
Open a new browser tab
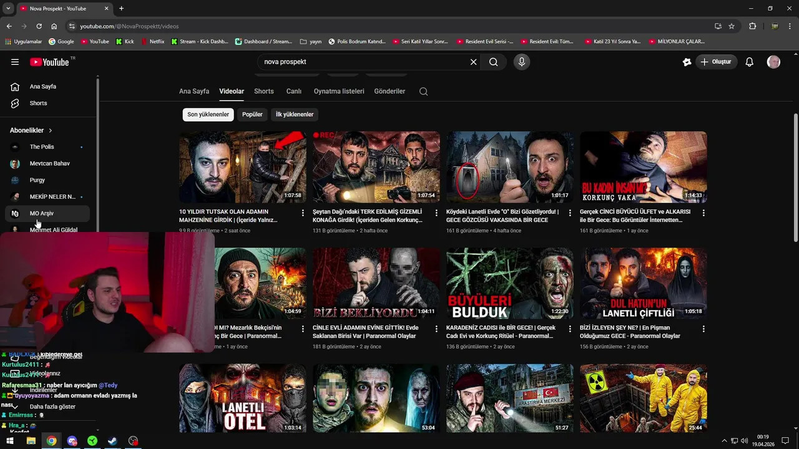tap(121, 8)
